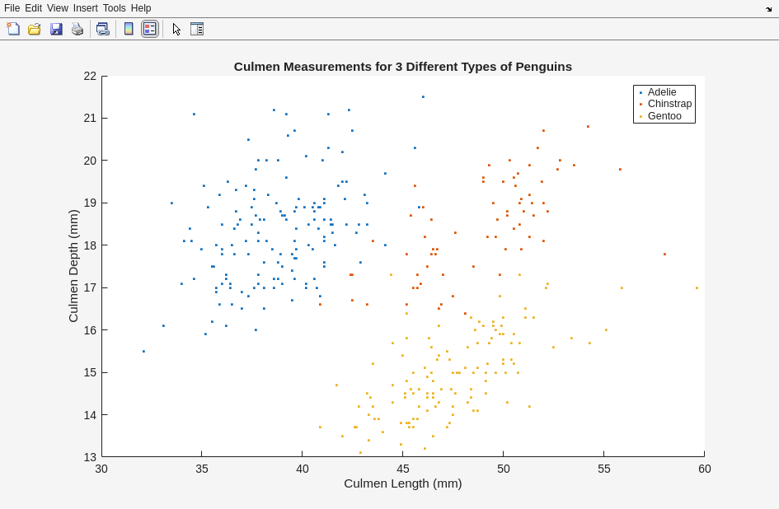
Task: Click the New Figure icon
Action: (x=13, y=29)
